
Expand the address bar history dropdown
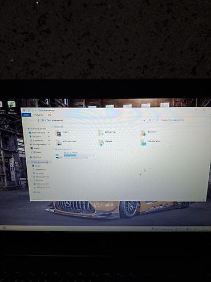144,120
